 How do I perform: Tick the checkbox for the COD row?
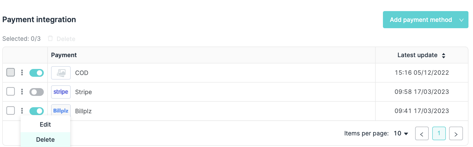click(x=11, y=72)
